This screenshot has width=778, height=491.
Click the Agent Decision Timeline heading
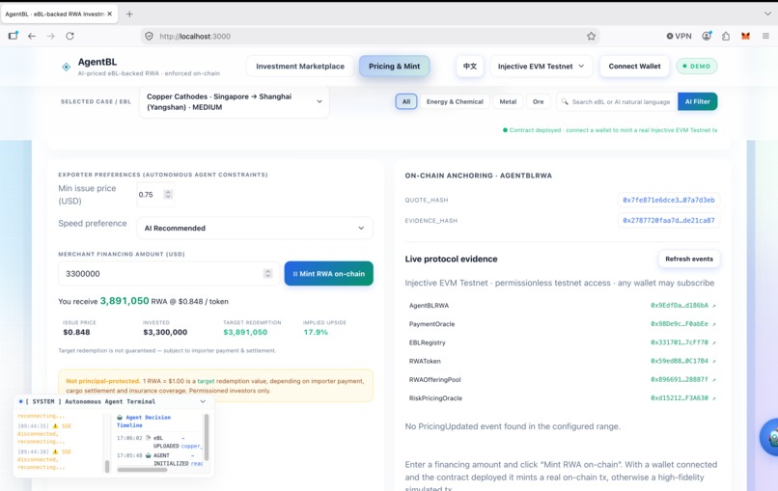pyautogui.click(x=144, y=422)
